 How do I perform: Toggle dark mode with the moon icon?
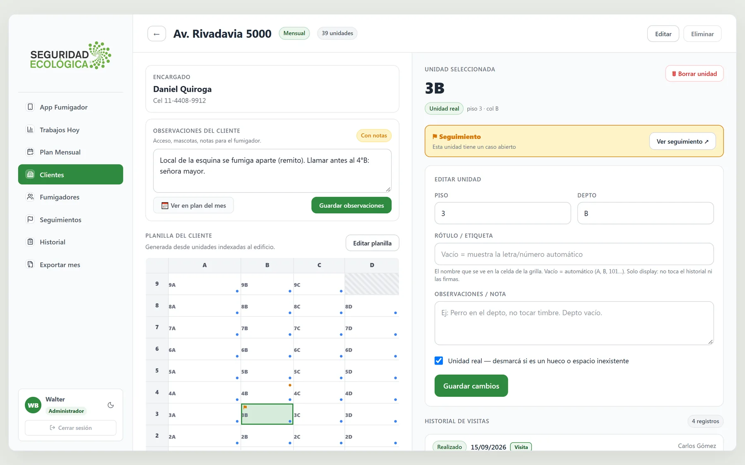(x=111, y=405)
